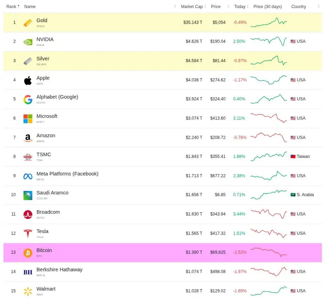Open the Berkshire Hathaway link
This screenshot has width=325, height=299.
click(59, 270)
